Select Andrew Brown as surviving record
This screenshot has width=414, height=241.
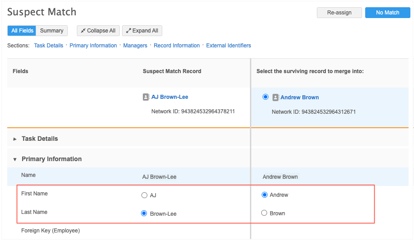[265, 97]
